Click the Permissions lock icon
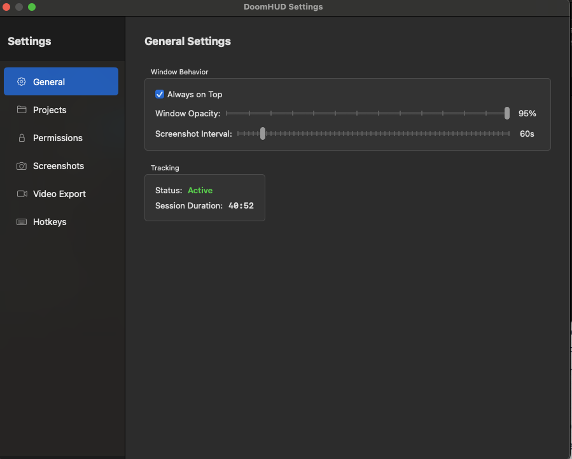Image resolution: width=572 pixels, height=459 pixels. tap(22, 138)
